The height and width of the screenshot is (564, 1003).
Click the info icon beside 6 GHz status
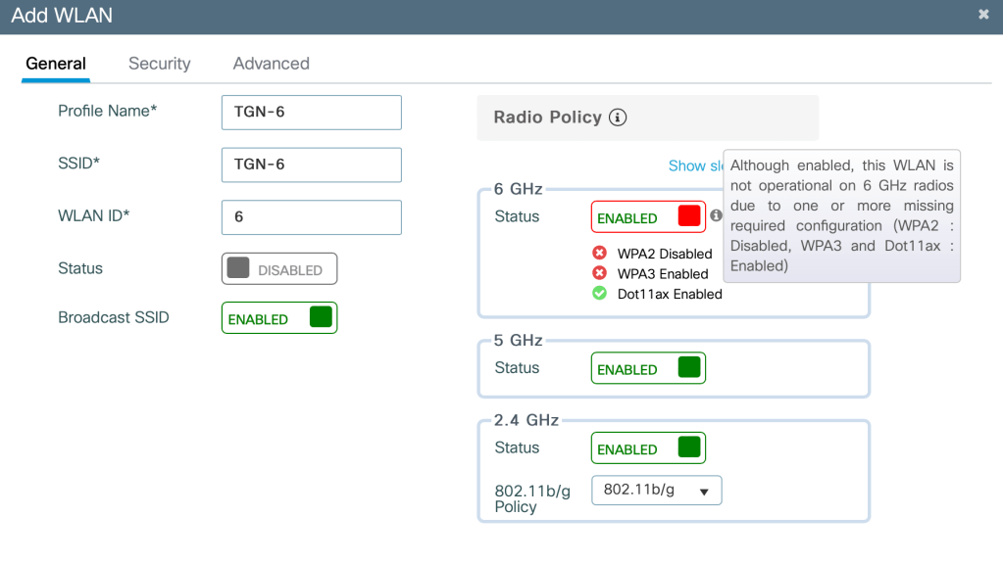tap(717, 215)
